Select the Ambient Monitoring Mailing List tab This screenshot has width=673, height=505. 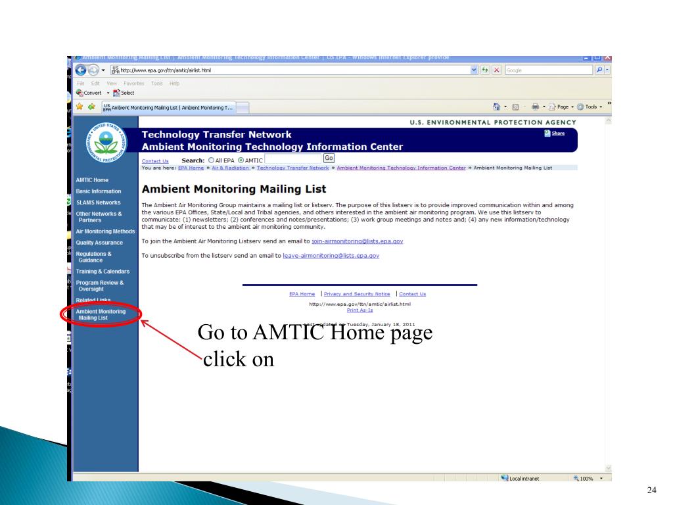point(168,107)
